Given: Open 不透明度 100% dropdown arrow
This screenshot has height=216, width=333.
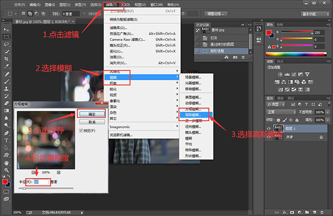Looking at the screenshot, I should point(327,112).
